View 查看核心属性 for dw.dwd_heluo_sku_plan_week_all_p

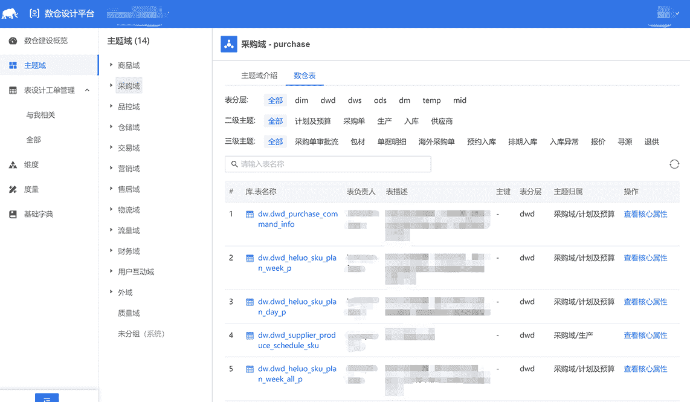(645, 369)
